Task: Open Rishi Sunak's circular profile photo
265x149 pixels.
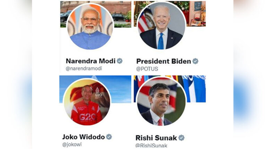Action: [161, 102]
